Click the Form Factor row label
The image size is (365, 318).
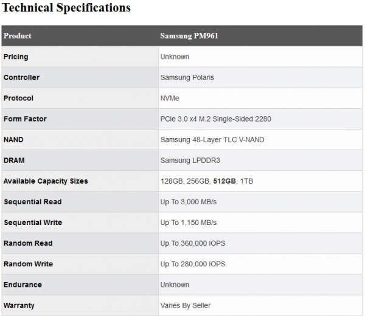pyautogui.click(x=25, y=119)
